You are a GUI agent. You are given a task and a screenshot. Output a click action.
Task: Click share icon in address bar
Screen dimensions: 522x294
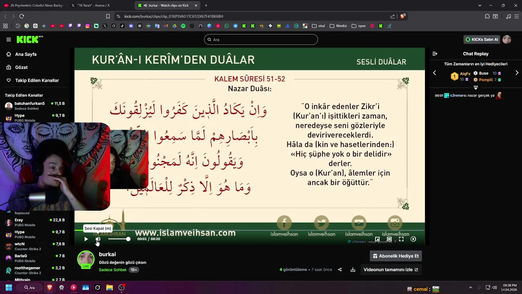(x=392, y=16)
